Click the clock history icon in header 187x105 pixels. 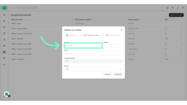tap(172, 8)
